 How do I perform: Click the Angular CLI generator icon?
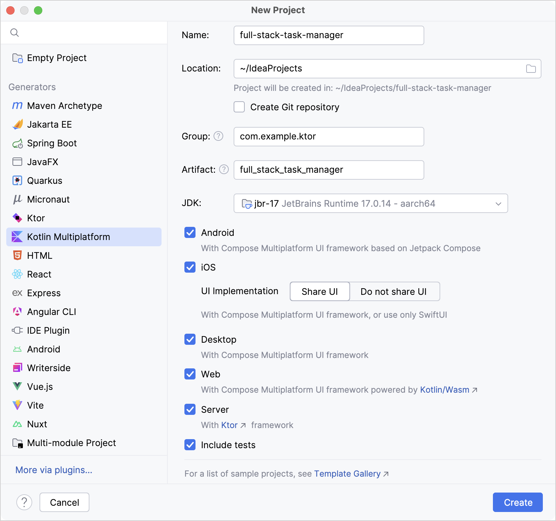pos(17,311)
